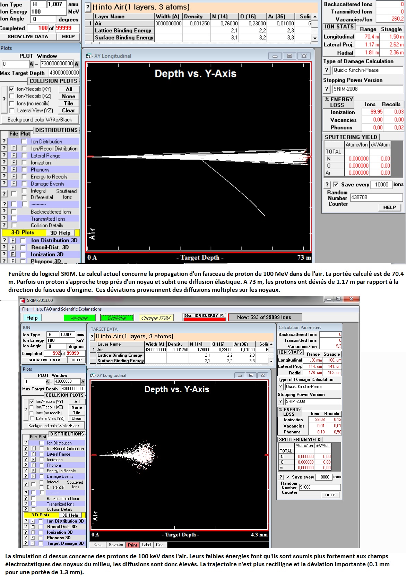Click the '?' help icon beside Target Damage 3D

(x=26, y=543)
